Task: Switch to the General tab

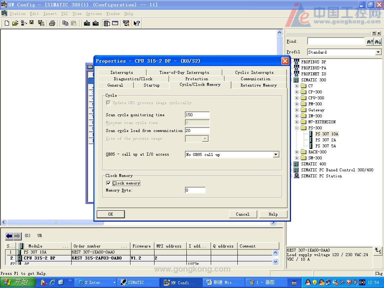Action: (x=115, y=85)
